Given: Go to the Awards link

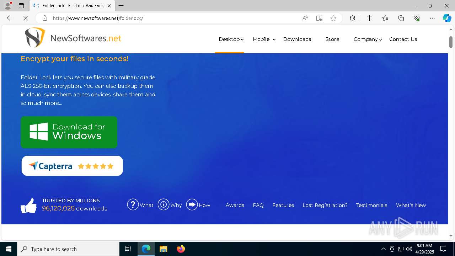Looking at the screenshot, I should (235, 205).
